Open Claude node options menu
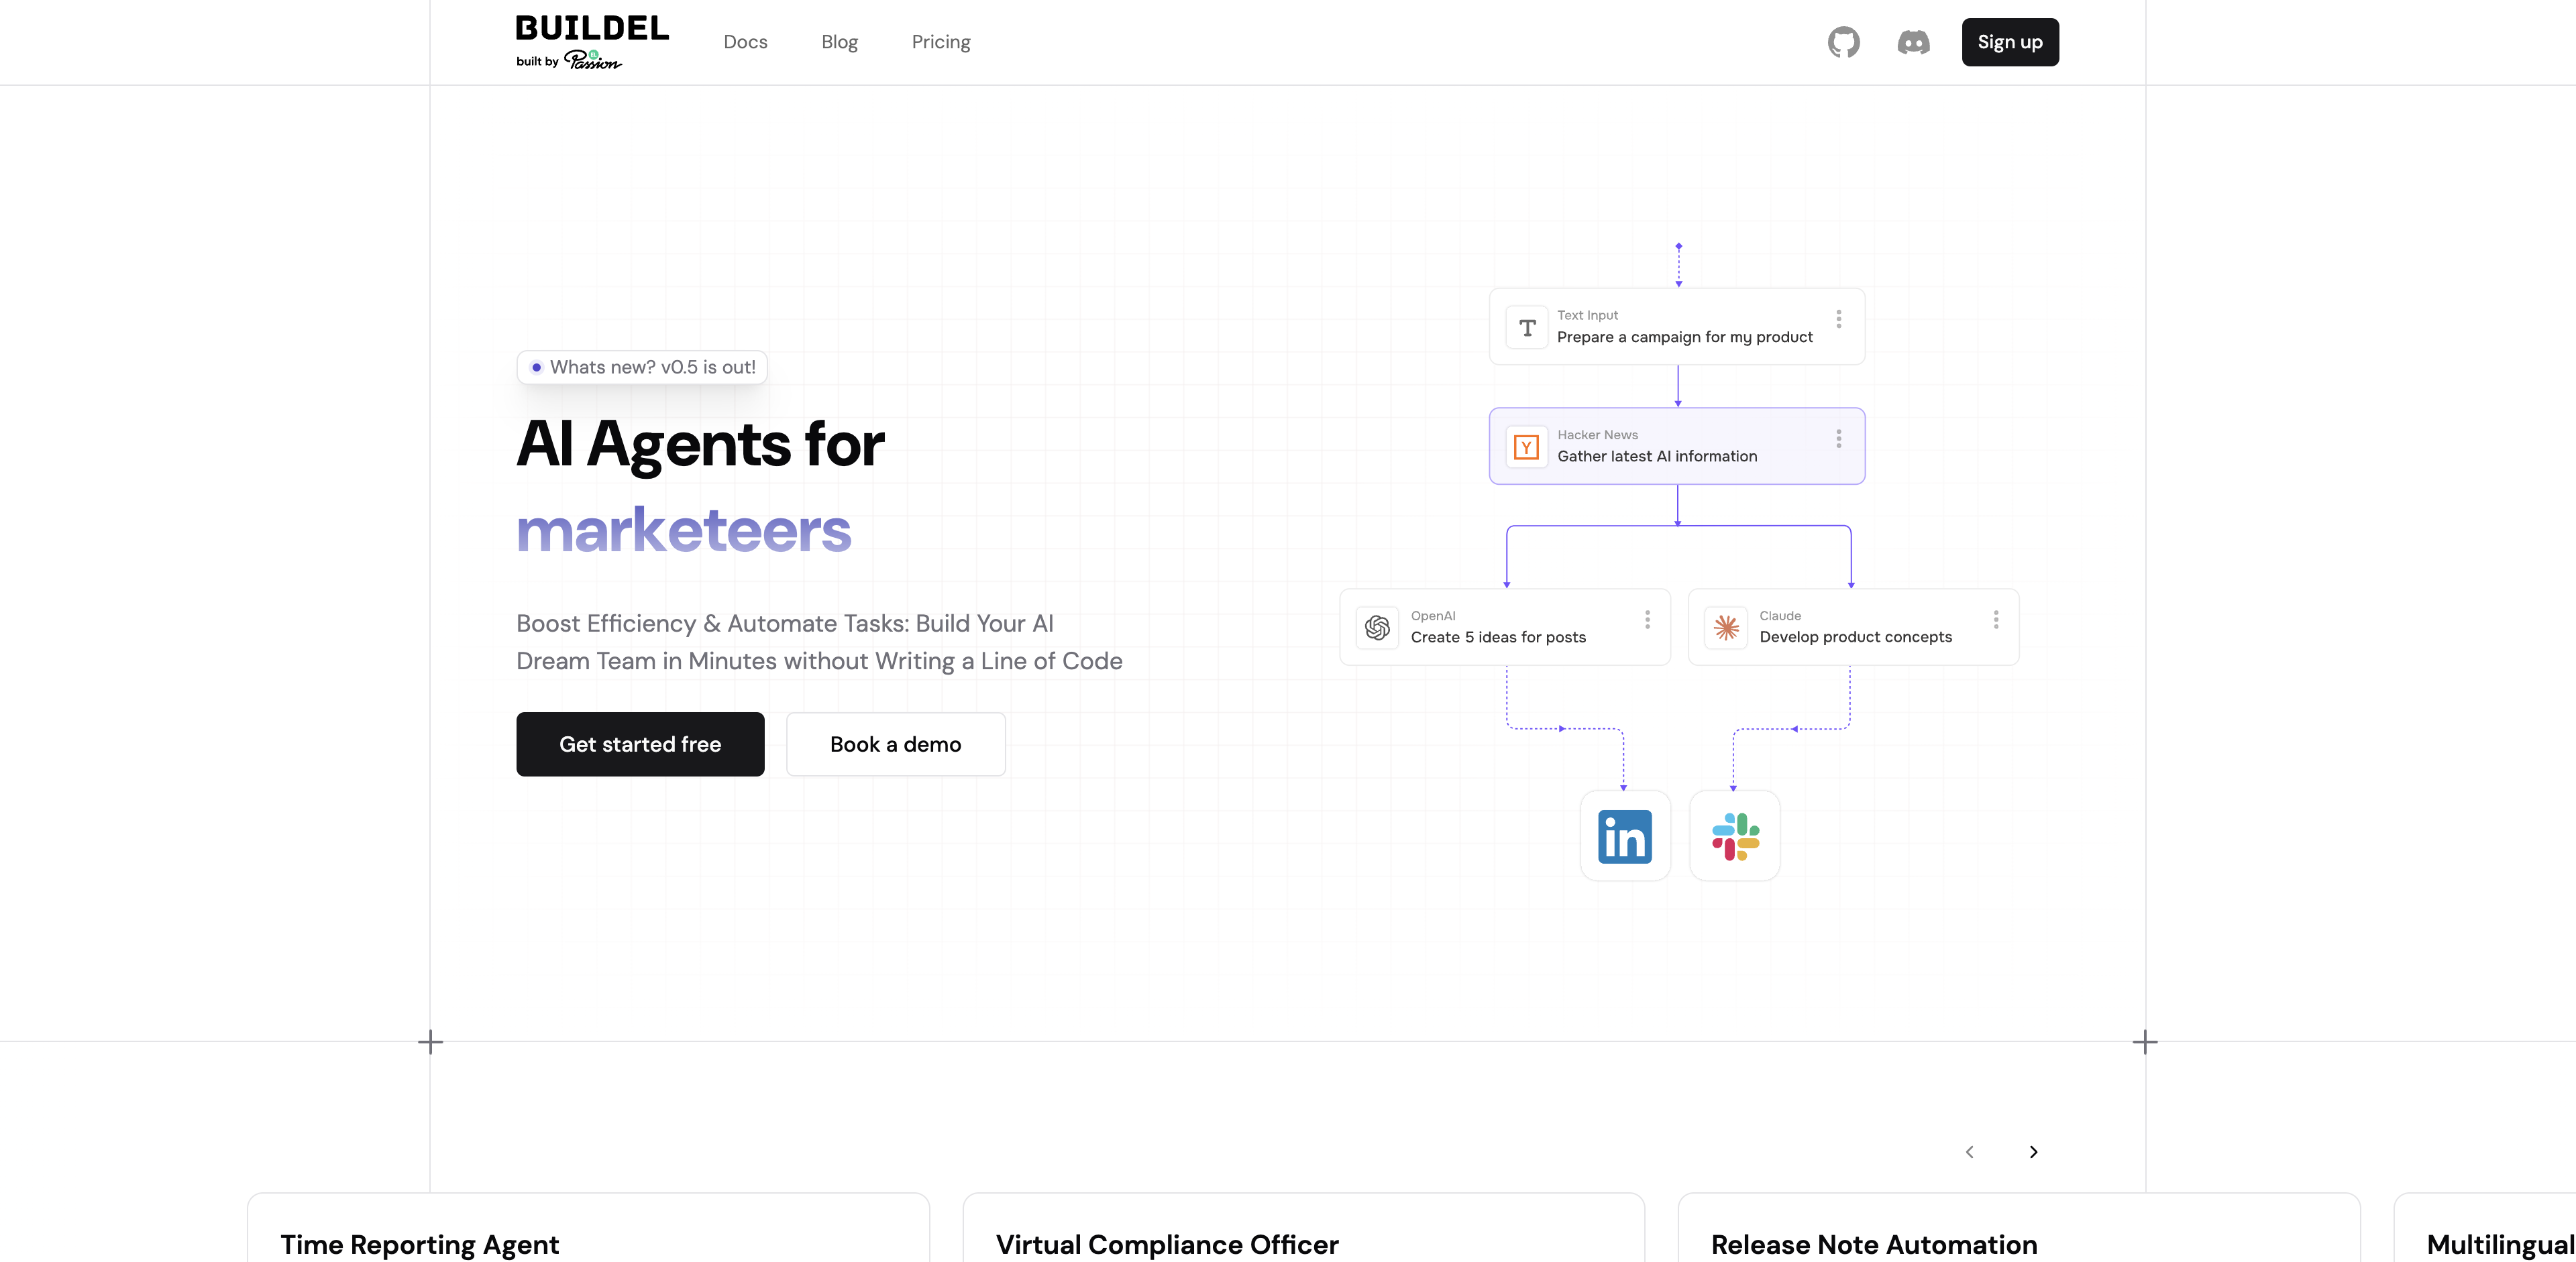This screenshot has height=1262, width=2576. (1996, 620)
